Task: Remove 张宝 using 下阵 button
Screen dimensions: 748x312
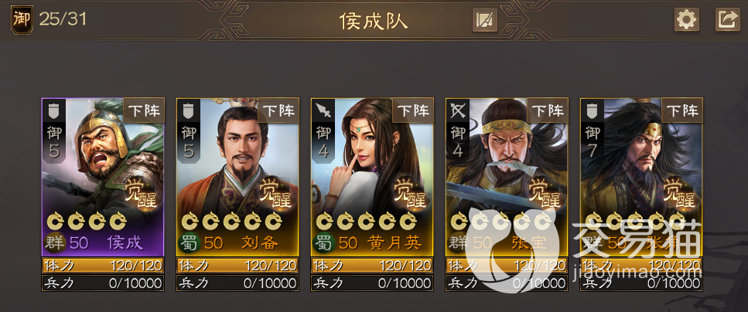Action: click(x=548, y=110)
